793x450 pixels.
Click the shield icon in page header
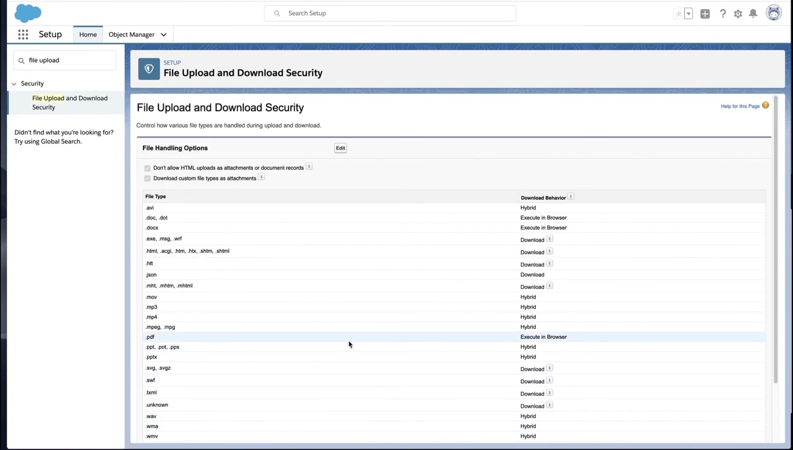point(149,69)
